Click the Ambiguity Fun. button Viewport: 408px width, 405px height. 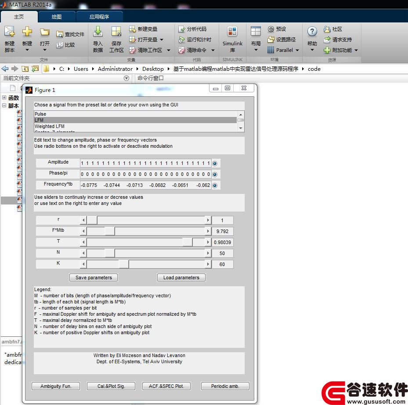[x=56, y=386]
